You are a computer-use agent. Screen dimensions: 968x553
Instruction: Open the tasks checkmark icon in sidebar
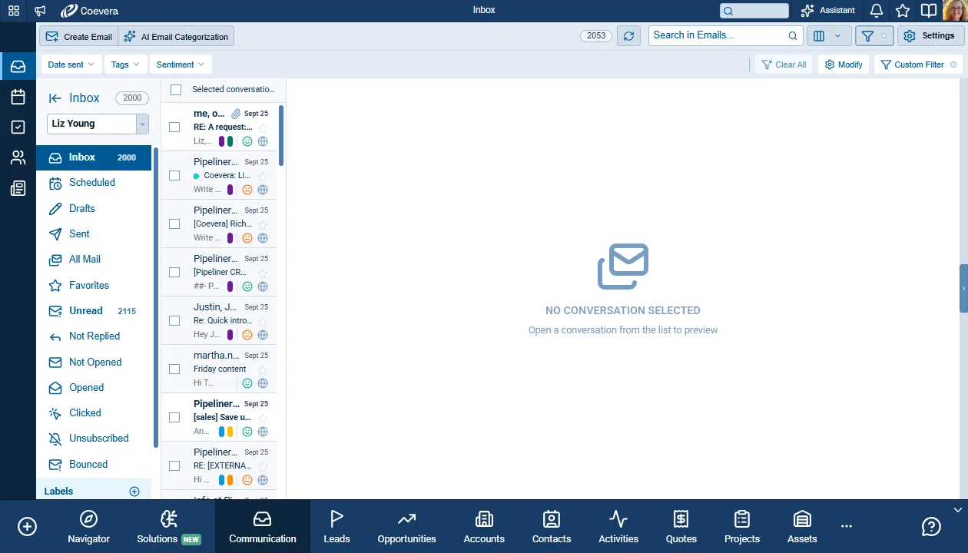point(18,127)
